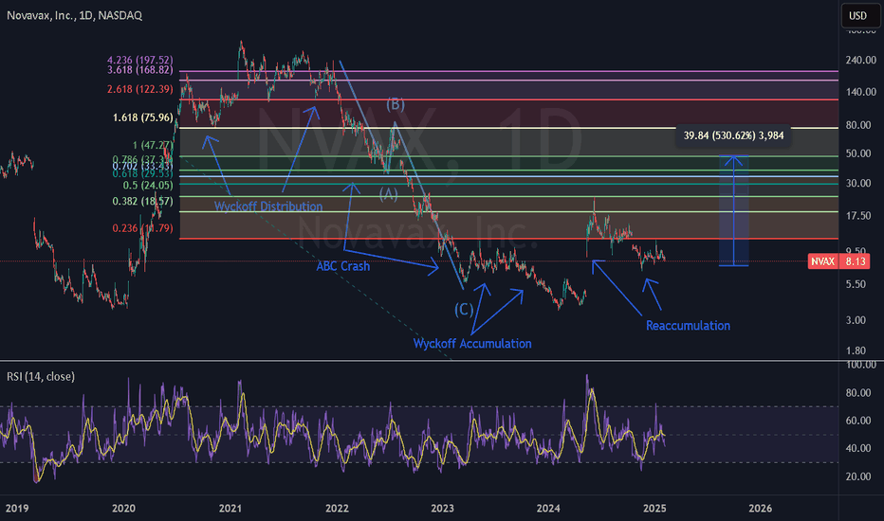
Task: Click 2020 on the time axis
Action: pyautogui.click(x=123, y=508)
